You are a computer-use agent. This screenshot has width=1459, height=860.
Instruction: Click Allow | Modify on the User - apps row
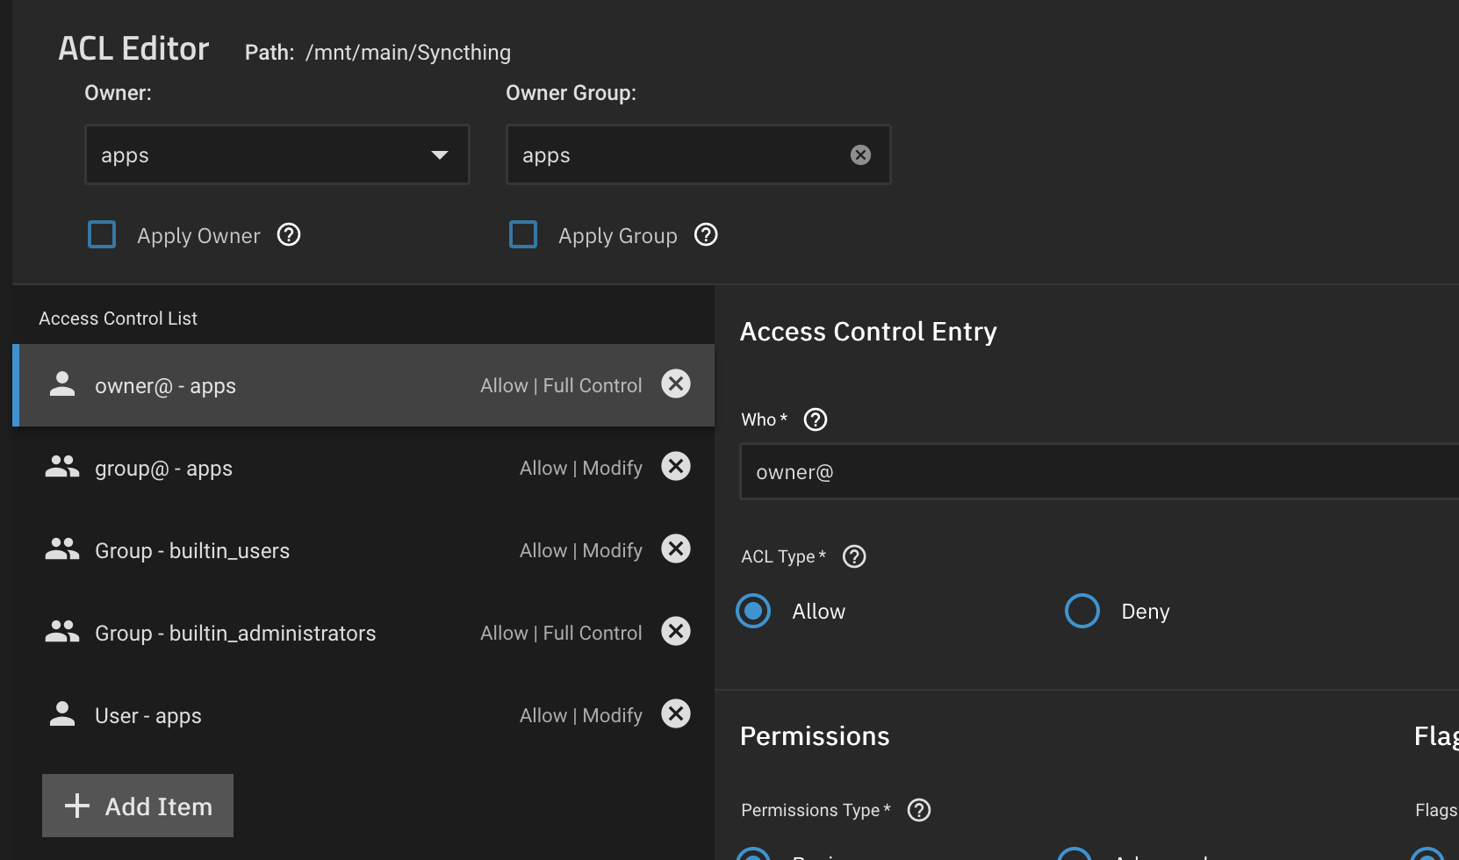point(581,715)
